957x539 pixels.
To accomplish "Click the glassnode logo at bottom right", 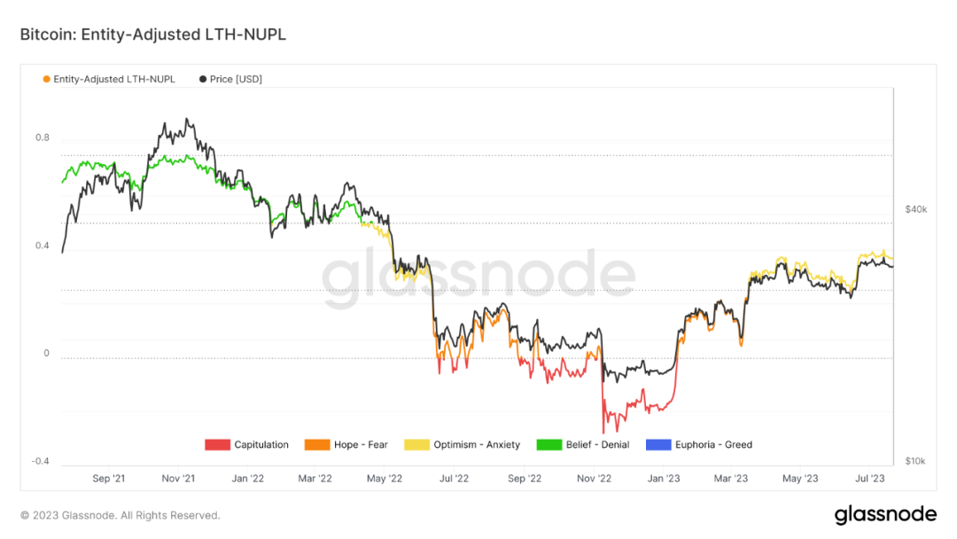I will point(885,514).
